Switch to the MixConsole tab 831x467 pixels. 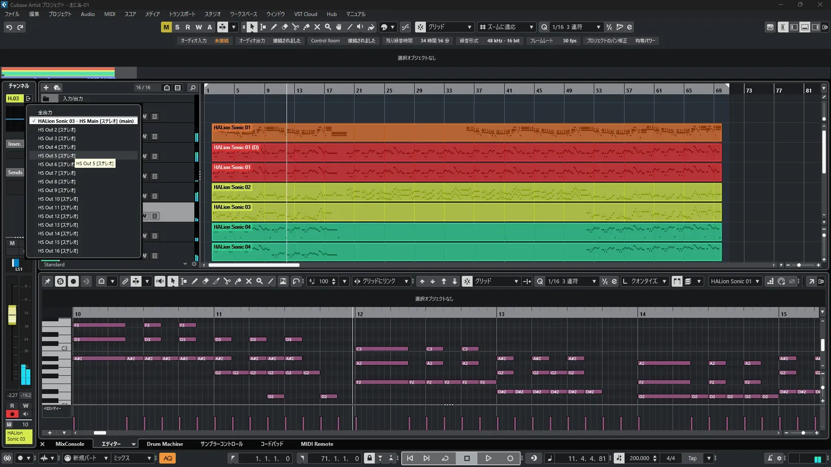click(x=70, y=444)
